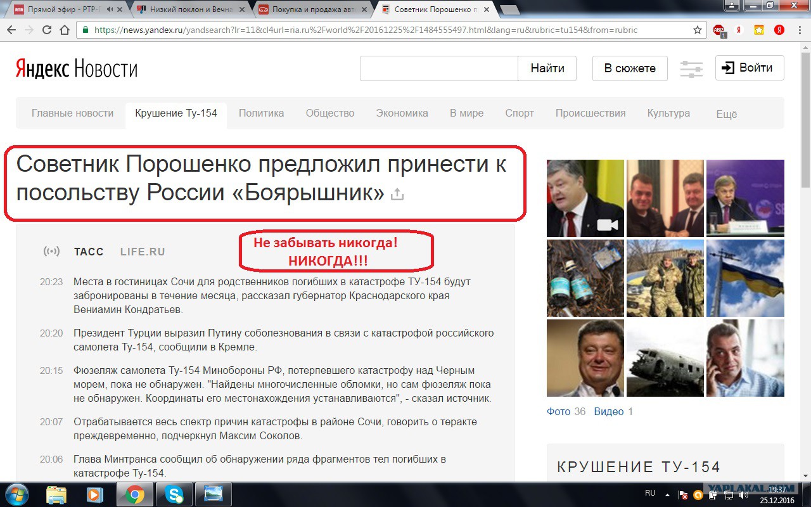Open the photo of man on phone
The image size is (811, 507).
coord(745,358)
